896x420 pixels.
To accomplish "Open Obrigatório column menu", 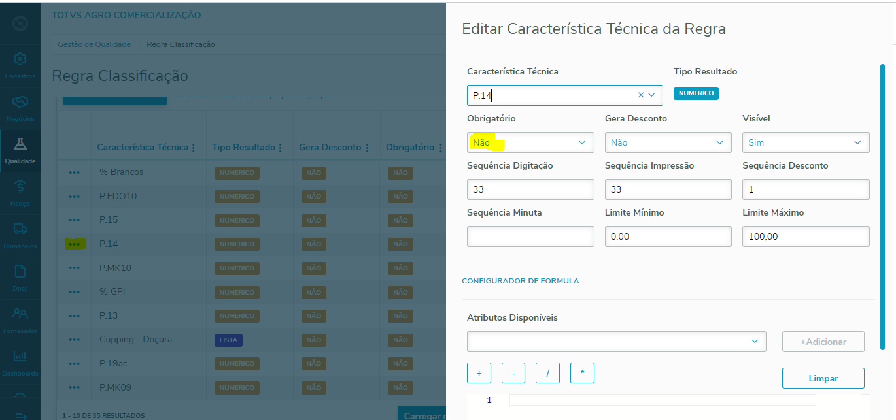I will (439, 148).
